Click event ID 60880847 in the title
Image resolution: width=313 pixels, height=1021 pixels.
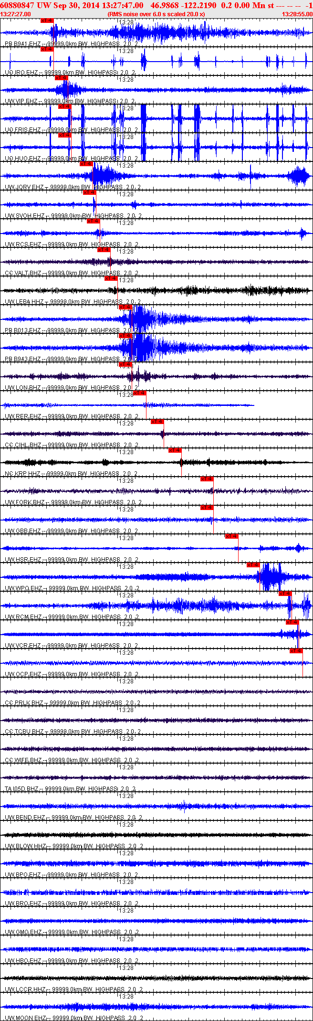(17, 5)
